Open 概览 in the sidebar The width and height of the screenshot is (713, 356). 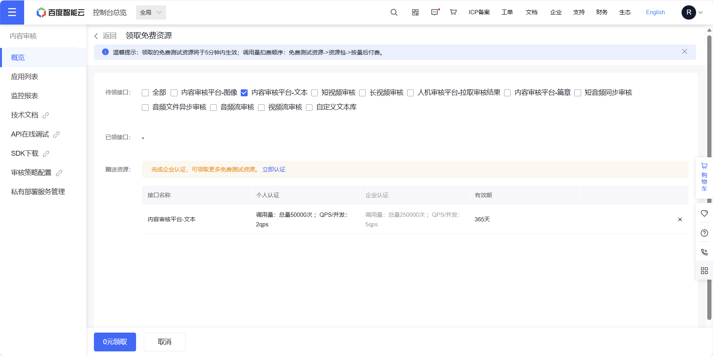tap(43, 58)
